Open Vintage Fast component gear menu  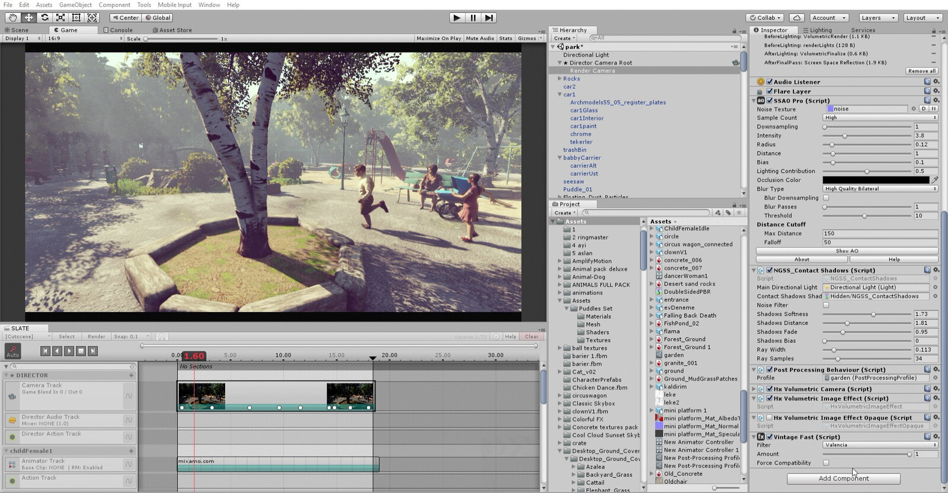(936, 437)
